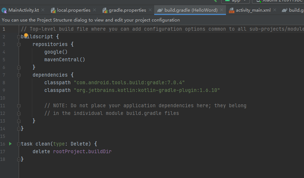Click the gradle.properties file icon
304x178 pixels.
pyautogui.click(x=105, y=10)
